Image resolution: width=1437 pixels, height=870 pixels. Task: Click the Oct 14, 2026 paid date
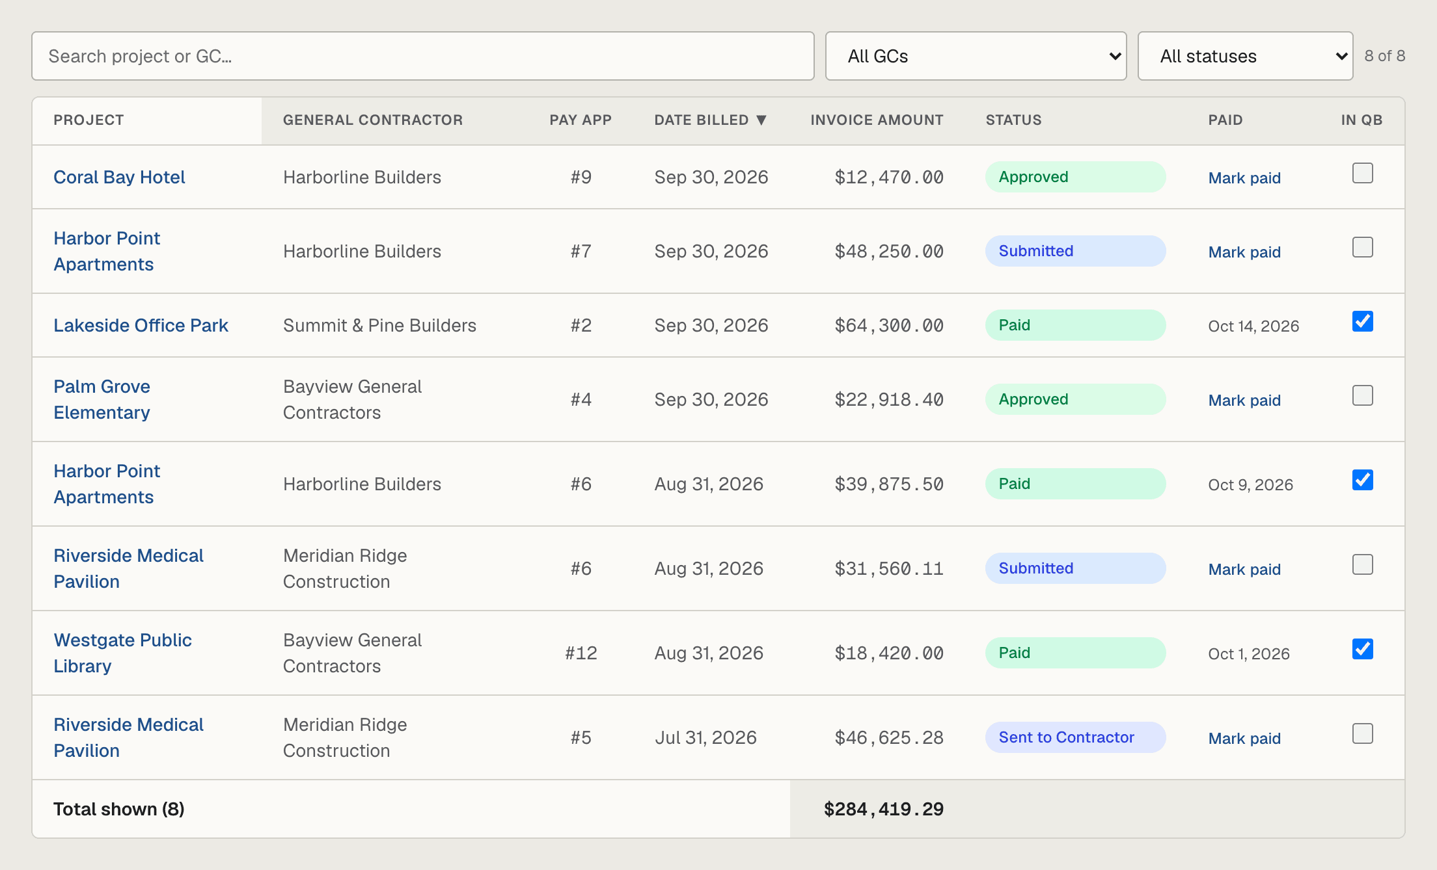coord(1253,326)
